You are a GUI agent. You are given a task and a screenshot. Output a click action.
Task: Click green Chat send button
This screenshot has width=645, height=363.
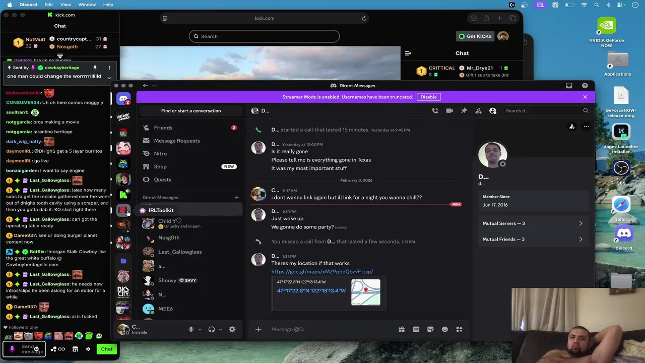[107, 349]
